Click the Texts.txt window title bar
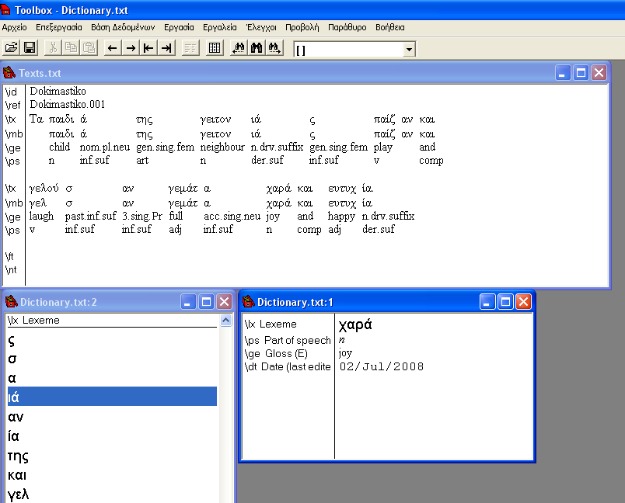The image size is (625, 503). coord(305,73)
